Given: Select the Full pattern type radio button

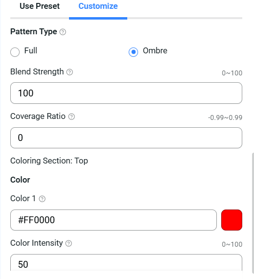Looking at the screenshot, I should (15, 52).
